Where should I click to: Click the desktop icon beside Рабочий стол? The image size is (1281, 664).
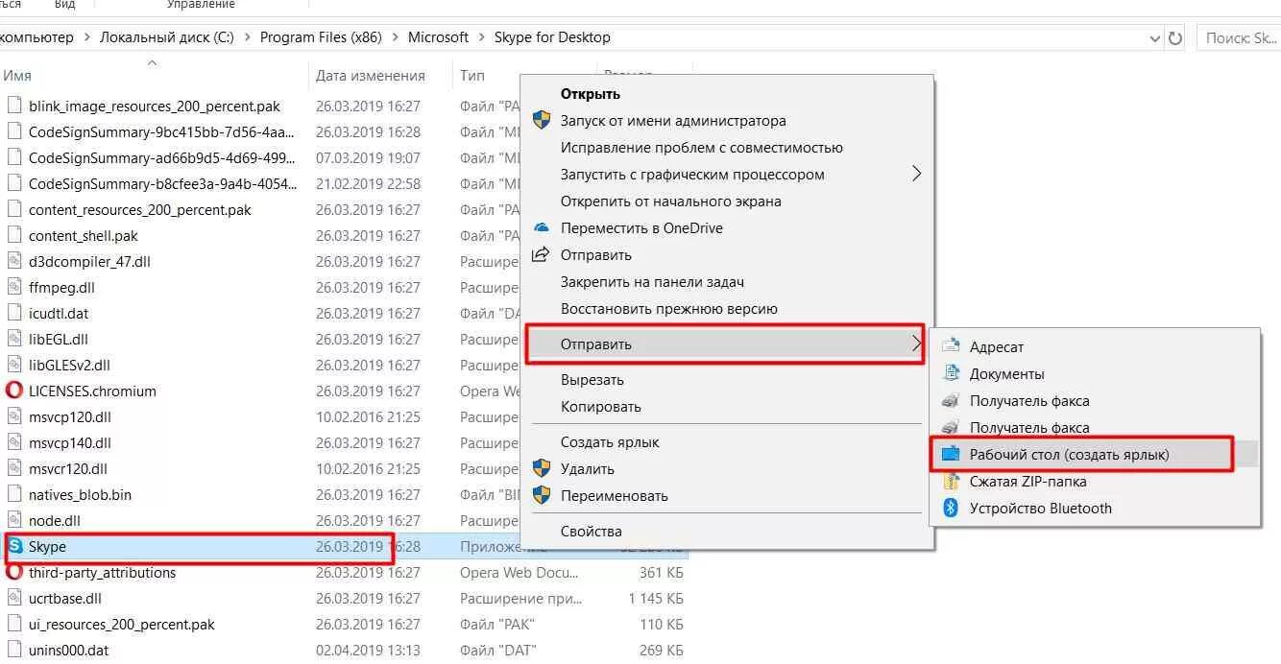pyautogui.click(x=951, y=455)
